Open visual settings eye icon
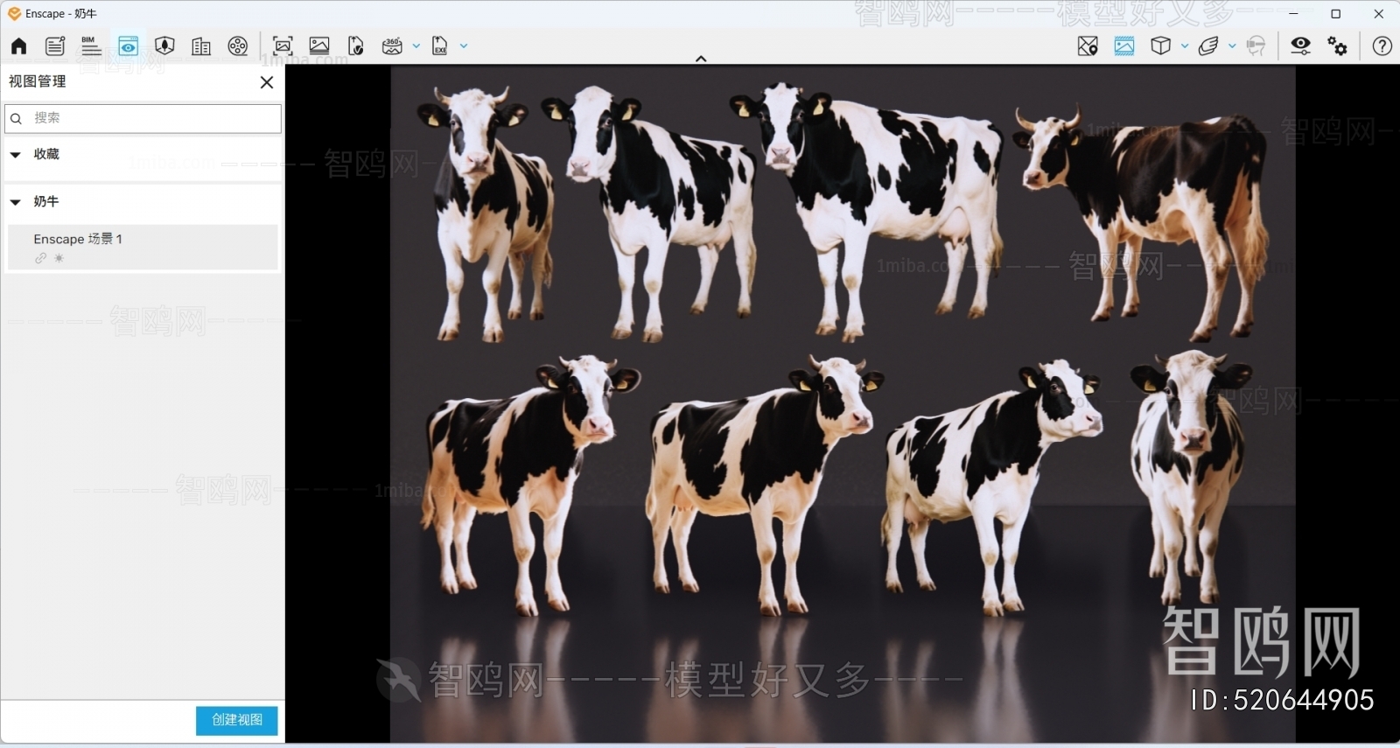1400x748 pixels. [x=1300, y=46]
